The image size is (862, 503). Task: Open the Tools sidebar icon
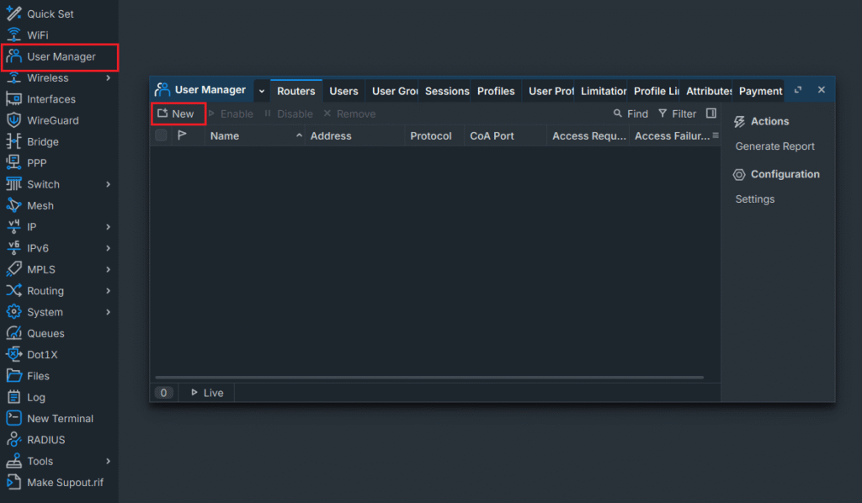(13, 461)
